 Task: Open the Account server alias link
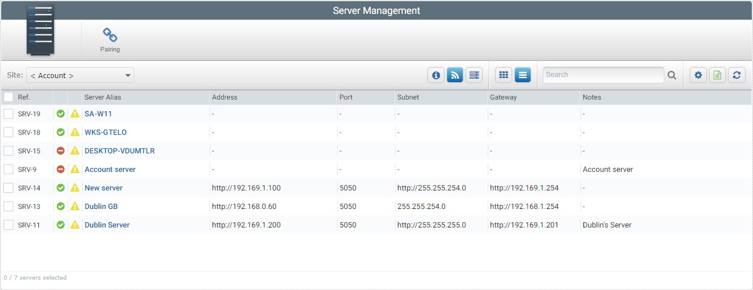[x=110, y=170]
